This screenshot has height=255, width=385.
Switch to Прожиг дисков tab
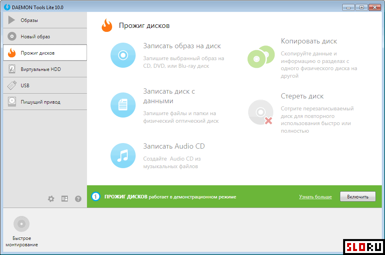click(x=45, y=53)
